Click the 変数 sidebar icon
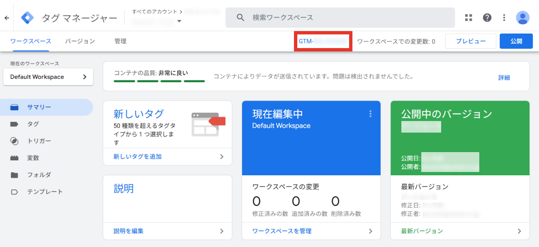The height and width of the screenshot is (247, 539). click(x=15, y=158)
